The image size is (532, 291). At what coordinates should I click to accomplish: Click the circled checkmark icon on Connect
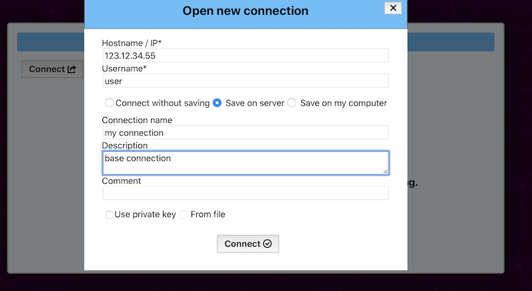267,244
